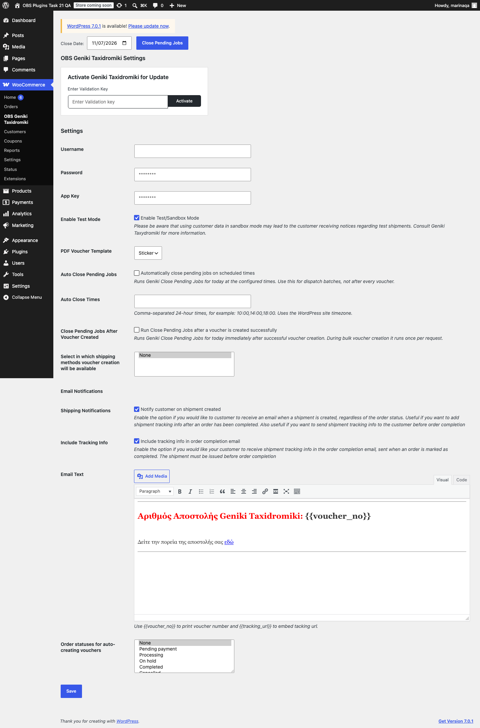Uncheck Include tracking info in completion email
Image resolution: width=480 pixels, height=728 pixels.
pyautogui.click(x=137, y=441)
